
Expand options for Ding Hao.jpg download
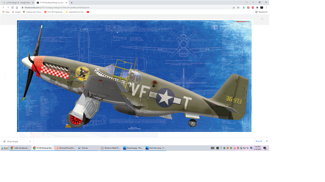pyautogui.click(x=30, y=141)
